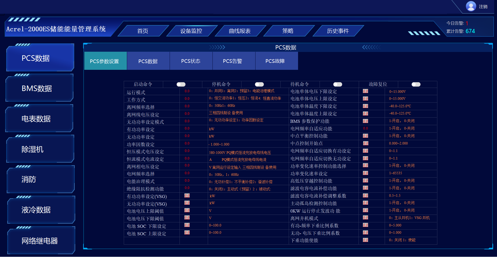The width and height of the screenshot is (497, 257).
Task: Edit the 电池单体电压下限设定 value box
Action: pyautogui.click(x=365, y=91)
